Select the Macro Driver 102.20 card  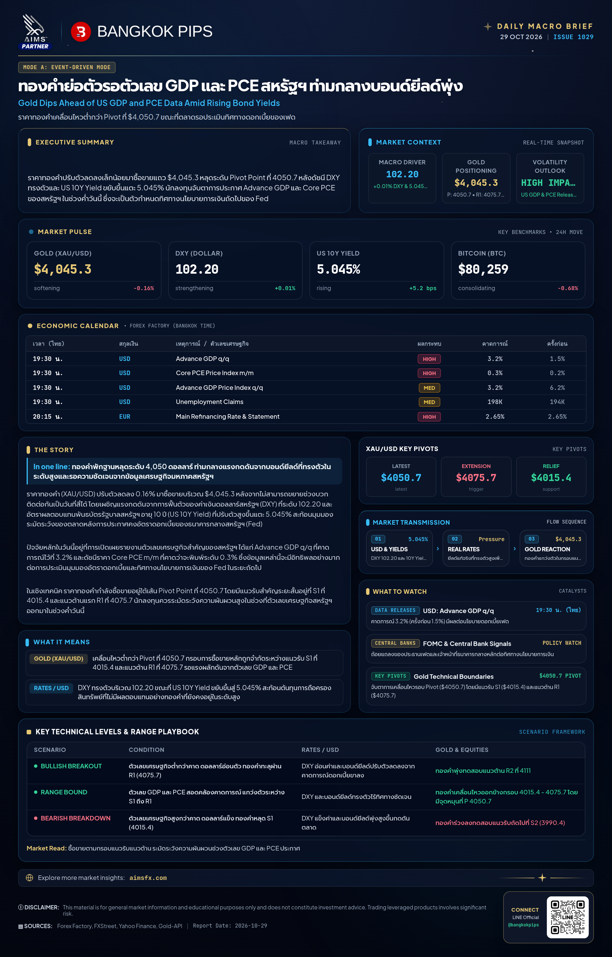(x=402, y=178)
